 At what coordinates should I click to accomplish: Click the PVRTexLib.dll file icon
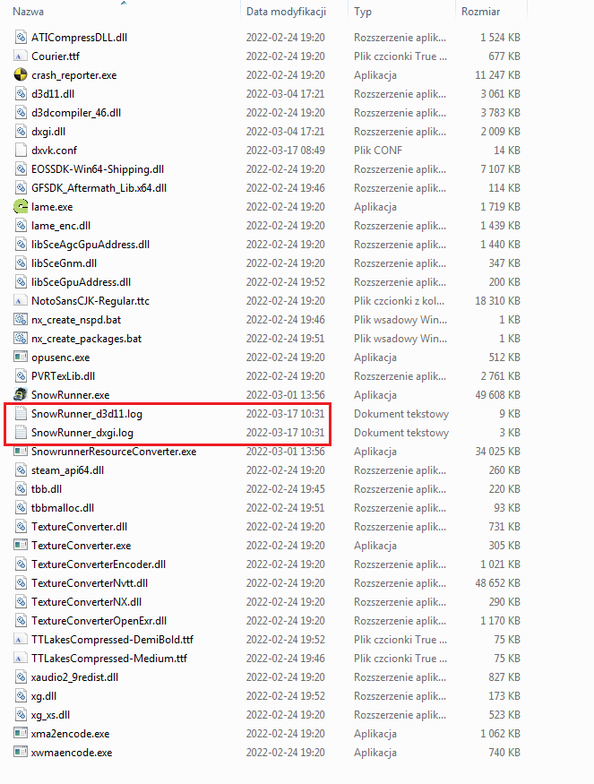coord(21,376)
